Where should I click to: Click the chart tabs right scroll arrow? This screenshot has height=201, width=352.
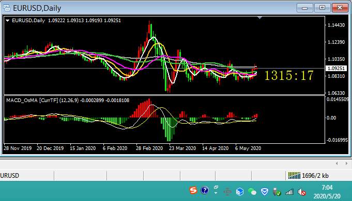point(346,163)
